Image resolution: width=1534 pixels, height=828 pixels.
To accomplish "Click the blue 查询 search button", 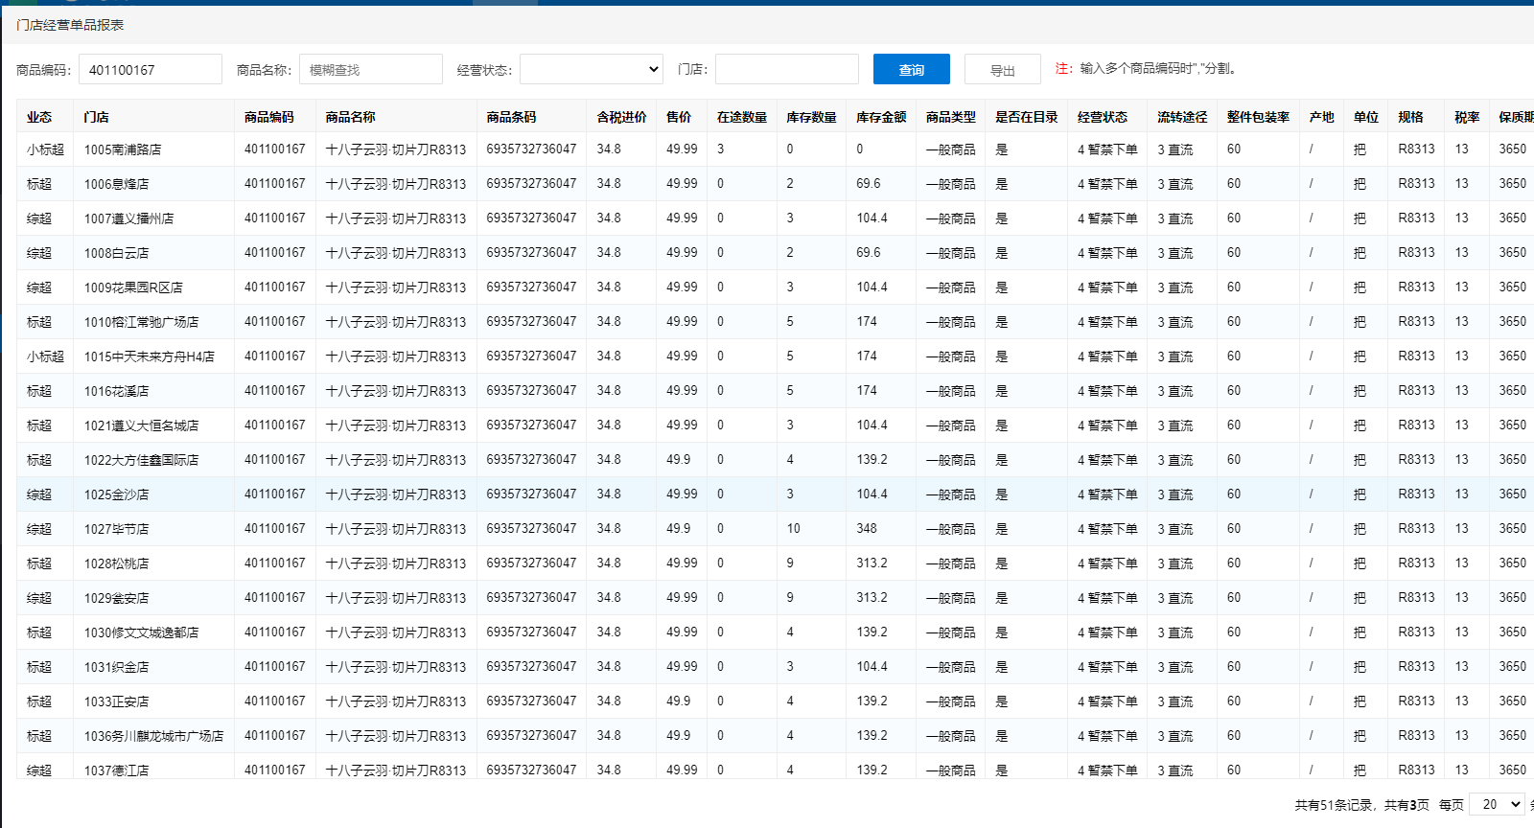I will [x=911, y=70].
